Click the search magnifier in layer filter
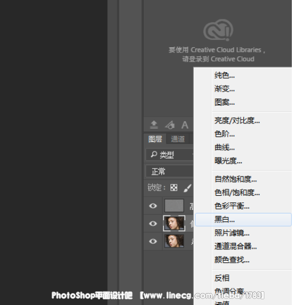The image size is (293, 305). click(x=154, y=154)
